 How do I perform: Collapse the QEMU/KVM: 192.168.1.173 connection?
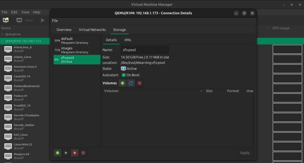tap(2, 41)
